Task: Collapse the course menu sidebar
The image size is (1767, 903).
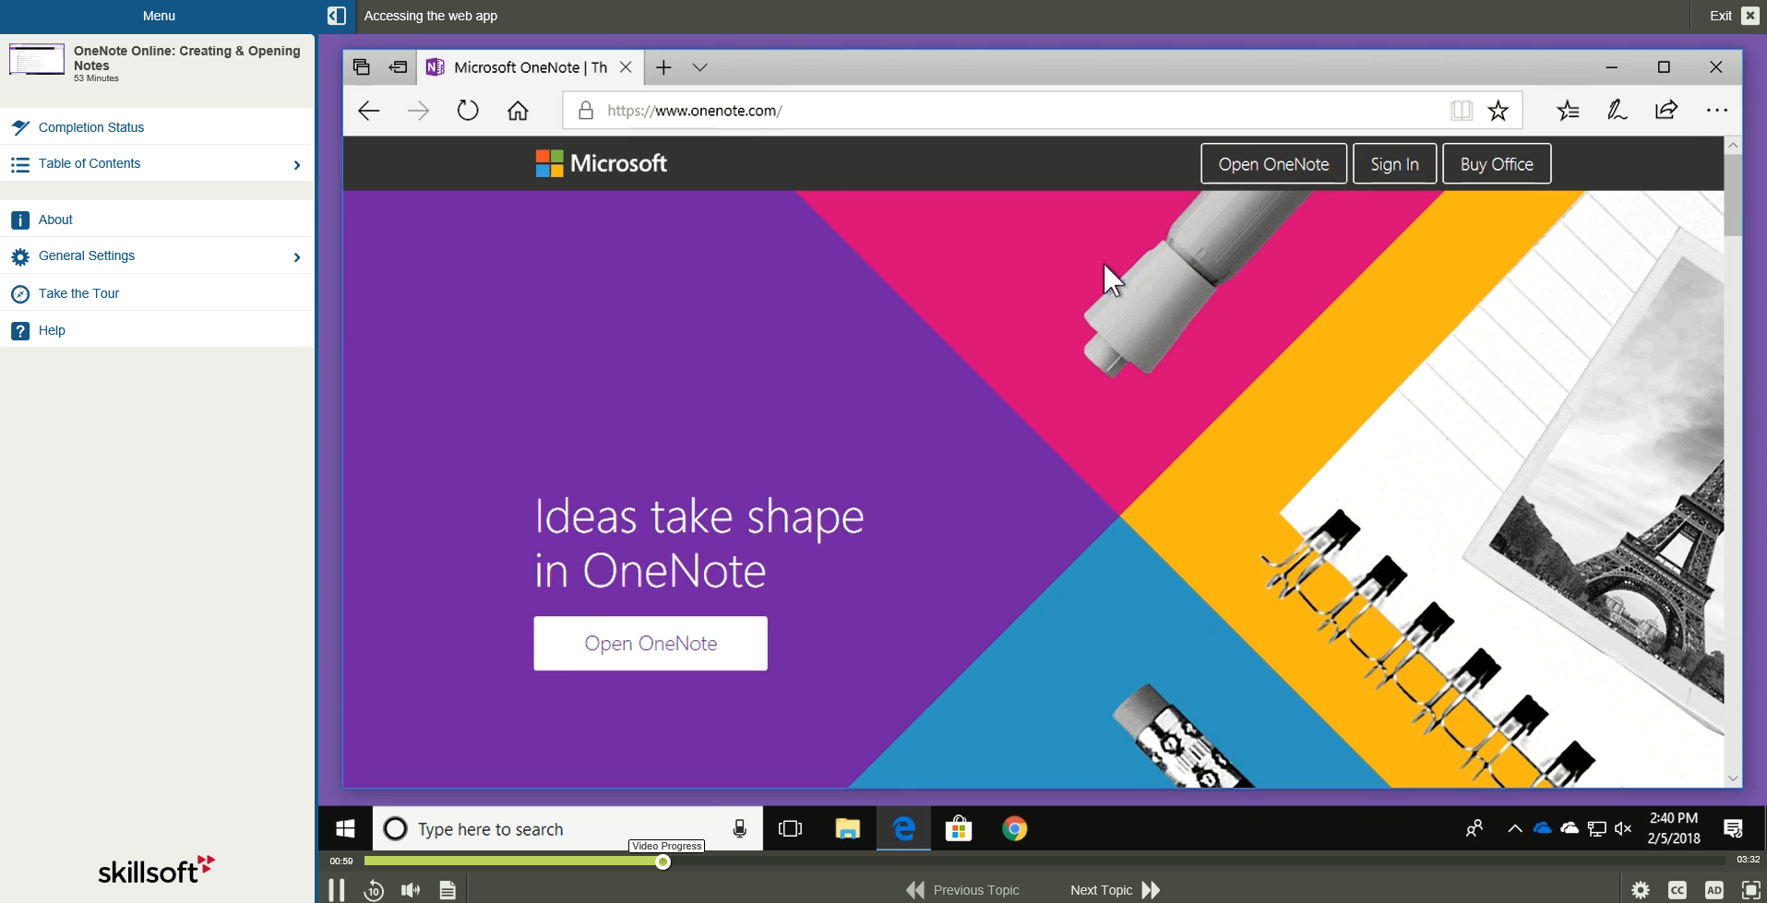Action: pos(337,16)
